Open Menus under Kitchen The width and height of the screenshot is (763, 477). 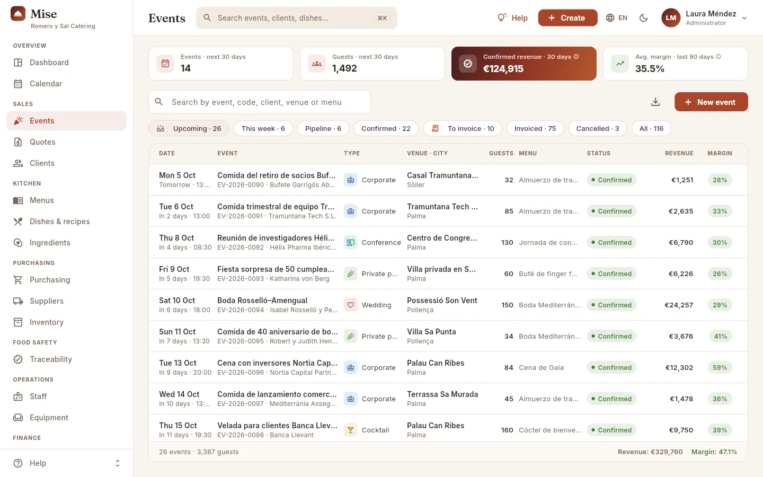pyautogui.click(x=66, y=200)
